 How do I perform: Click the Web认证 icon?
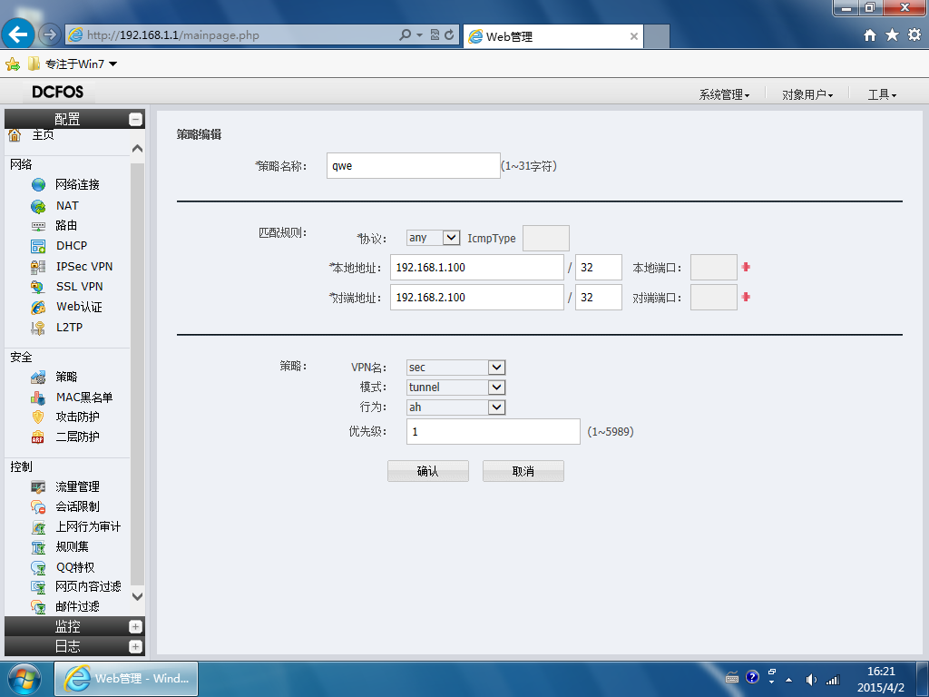[x=38, y=308]
